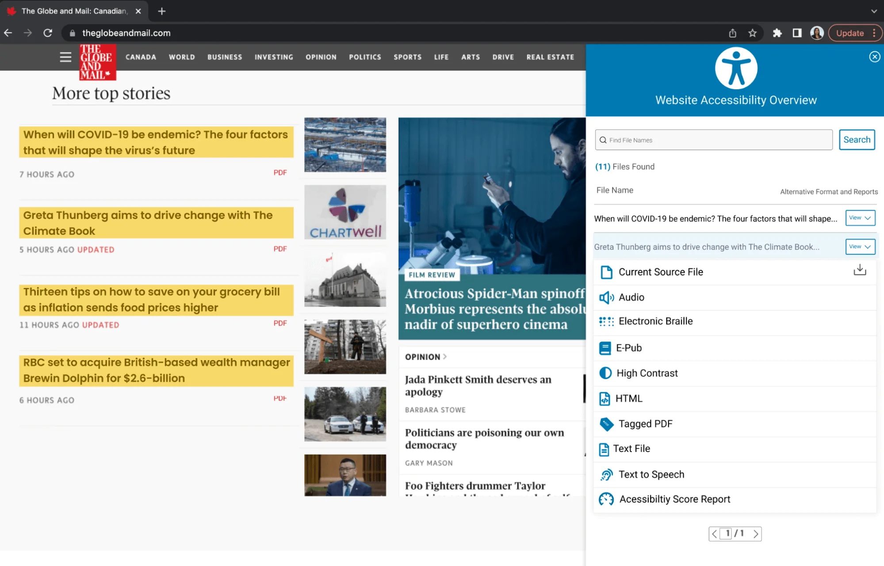
Task: Open Chartwell logo thumbnail
Action: click(345, 213)
